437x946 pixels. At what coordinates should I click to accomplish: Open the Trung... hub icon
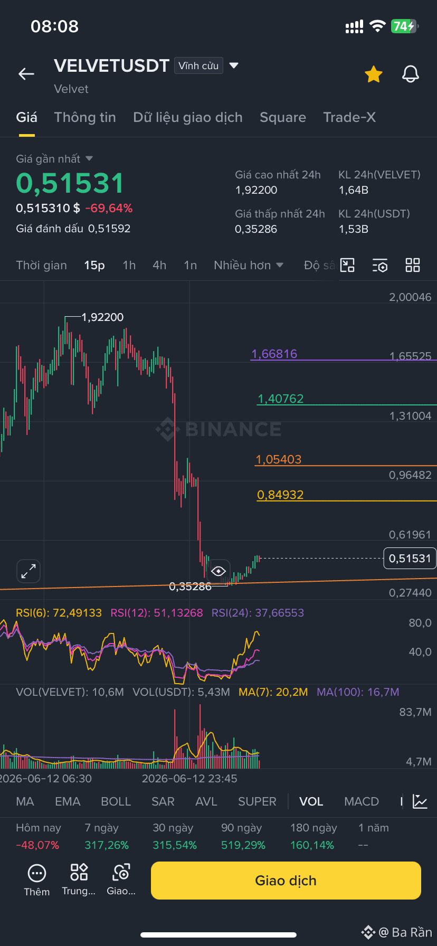coord(79,880)
